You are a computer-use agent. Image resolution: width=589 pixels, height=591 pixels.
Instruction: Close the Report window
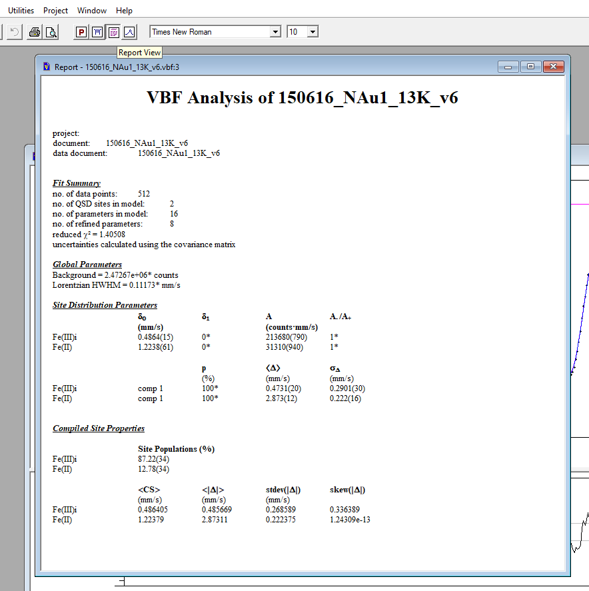[x=553, y=67]
